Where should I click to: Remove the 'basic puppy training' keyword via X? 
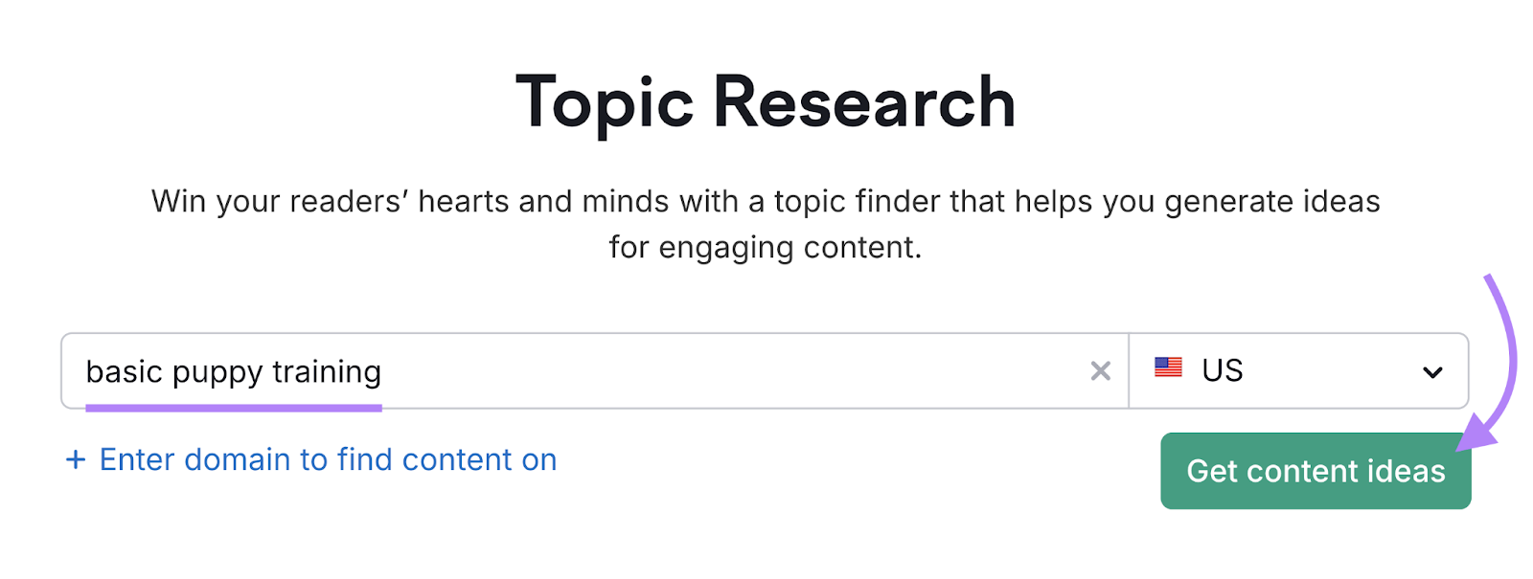coord(1100,370)
